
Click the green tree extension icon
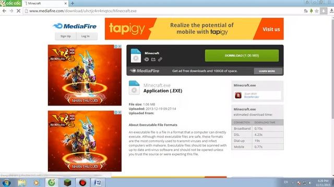click(x=311, y=11)
